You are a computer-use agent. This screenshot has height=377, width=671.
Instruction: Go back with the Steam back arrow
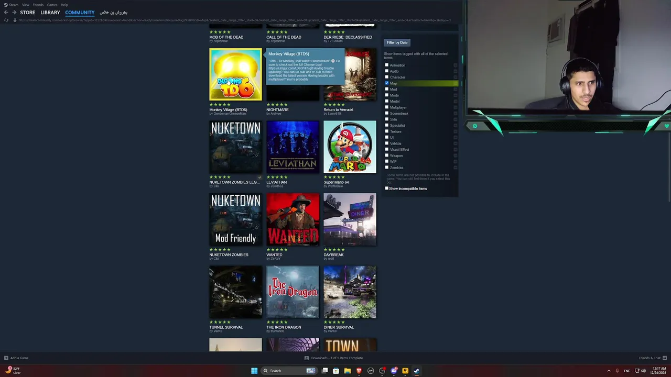[6, 13]
